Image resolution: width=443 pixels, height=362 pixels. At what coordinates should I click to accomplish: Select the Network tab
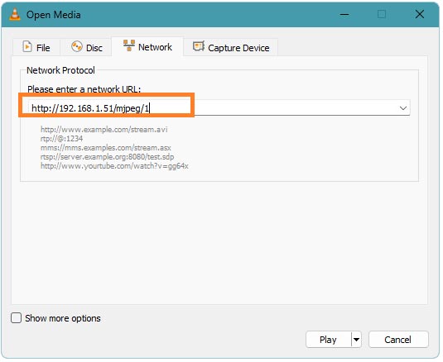[147, 46]
